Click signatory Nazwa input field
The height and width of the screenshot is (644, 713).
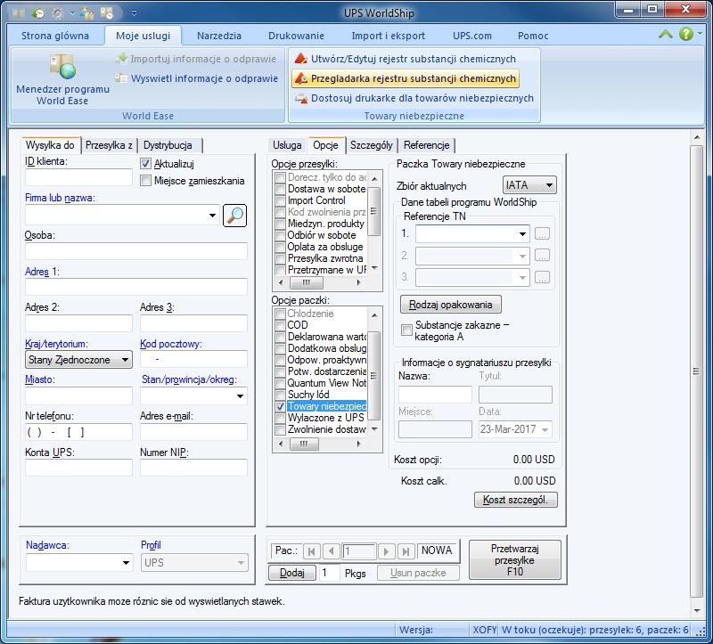[x=435, y=395]
